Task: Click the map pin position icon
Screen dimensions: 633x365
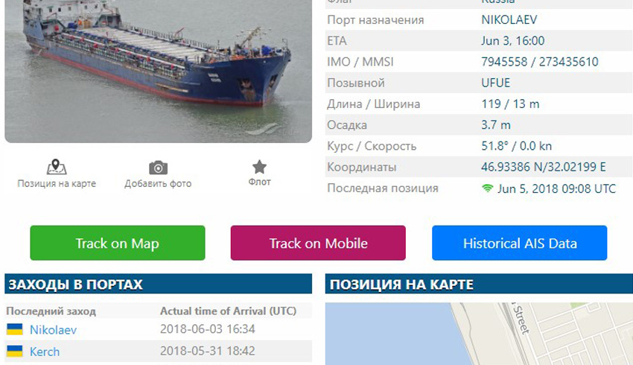Action: pyautogui.click(x=57, y=167)
